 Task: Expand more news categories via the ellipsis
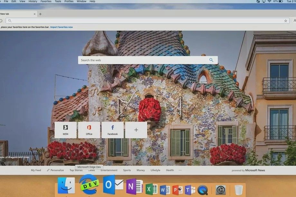pyautogui.click(x=180, y=170)
